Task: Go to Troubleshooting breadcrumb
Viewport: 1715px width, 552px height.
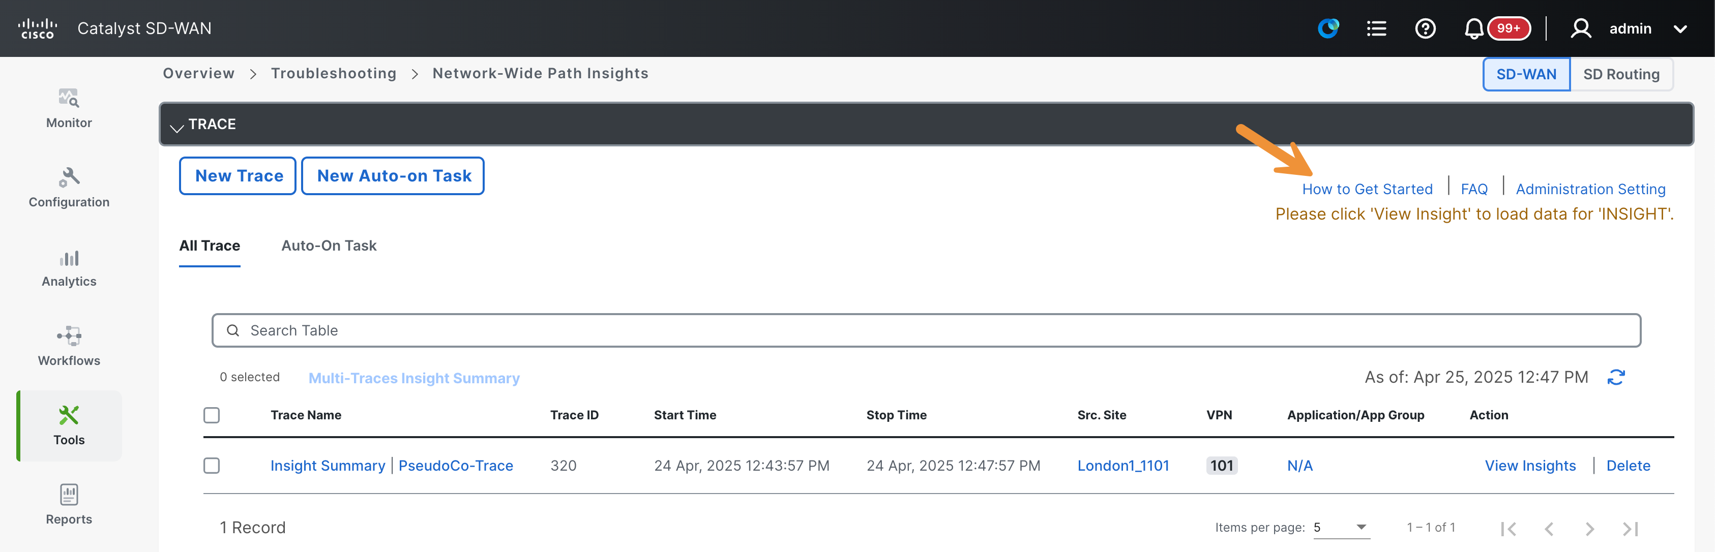Action: click(334, 73)
